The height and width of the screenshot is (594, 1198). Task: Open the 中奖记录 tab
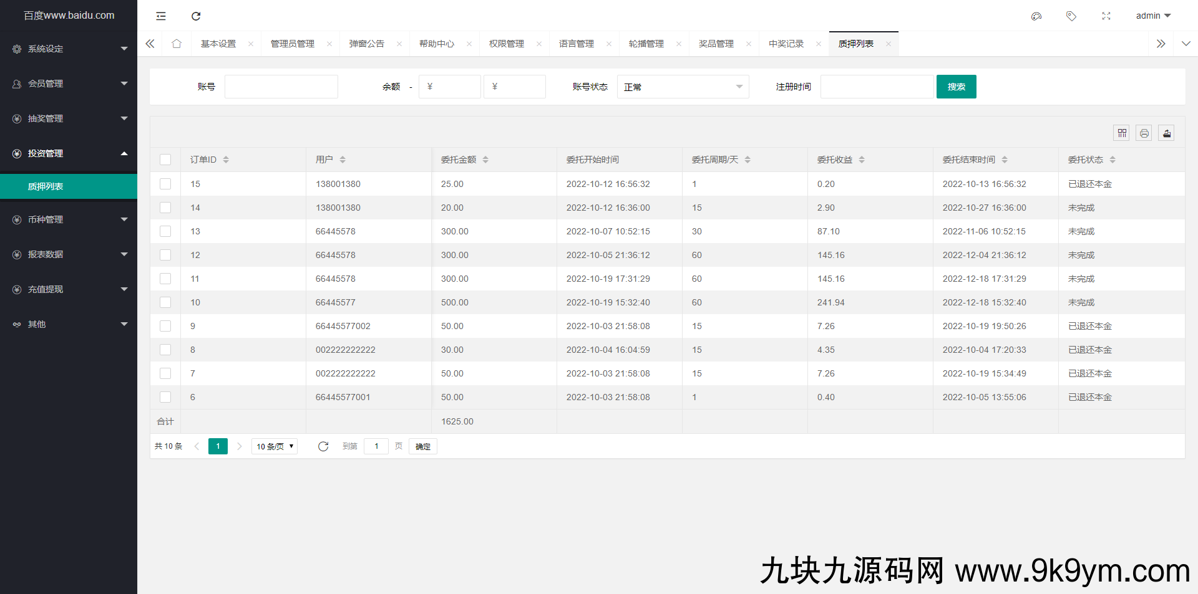point(786,44)
